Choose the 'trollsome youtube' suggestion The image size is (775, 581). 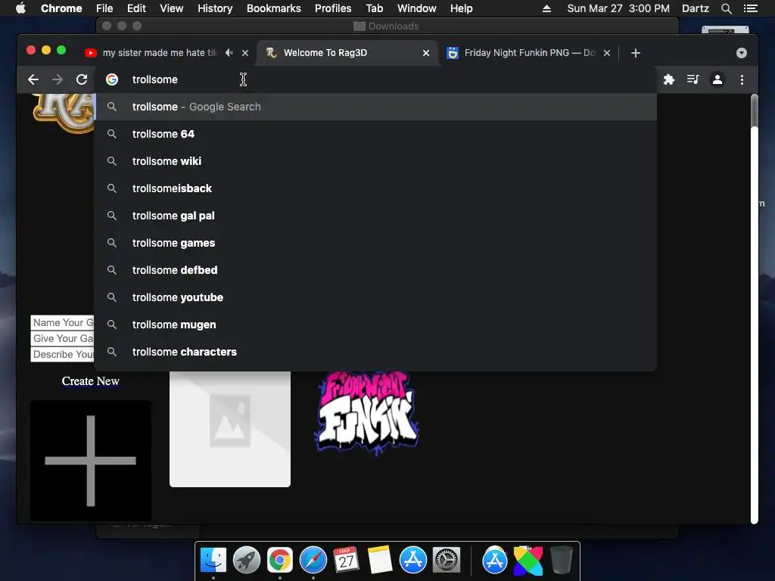(x=375, y=297)
